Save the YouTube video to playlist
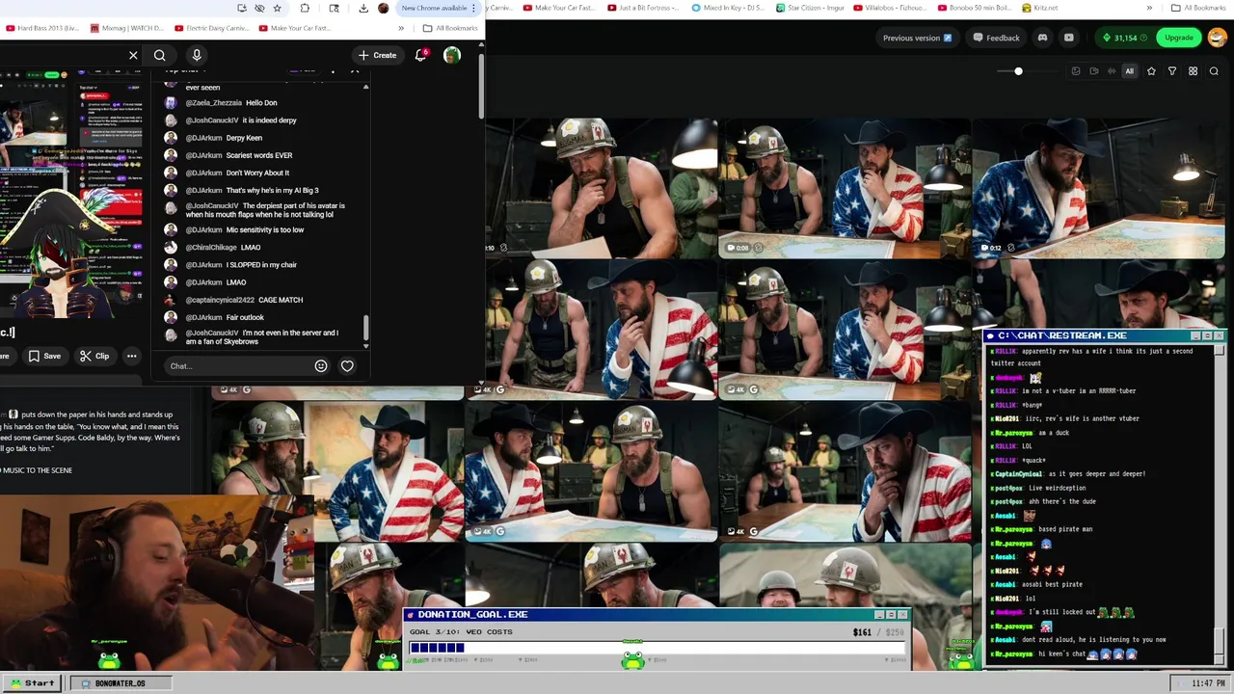 click(44, 356)
